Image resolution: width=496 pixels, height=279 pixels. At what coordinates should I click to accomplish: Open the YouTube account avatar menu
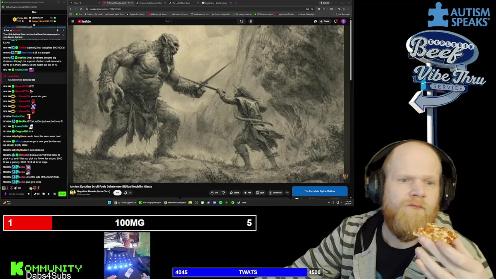click(343, 21)
